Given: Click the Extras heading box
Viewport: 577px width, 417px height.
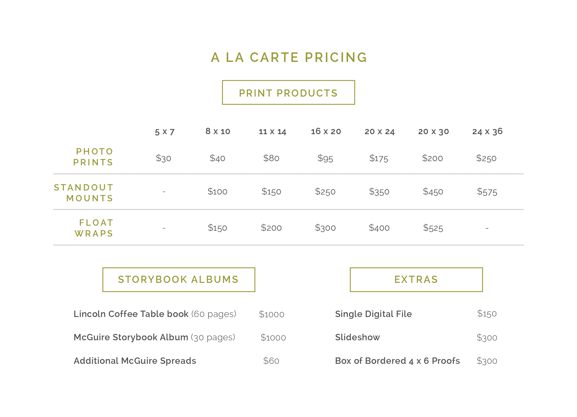Looking at the screenshot, I should [x=416, y=280].
